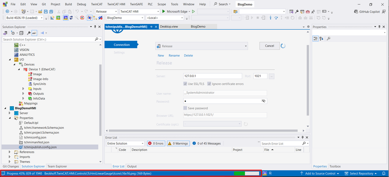Click the Preview Selected Items icon
This screenshot has width=389, height=177.
pos(35,33)
